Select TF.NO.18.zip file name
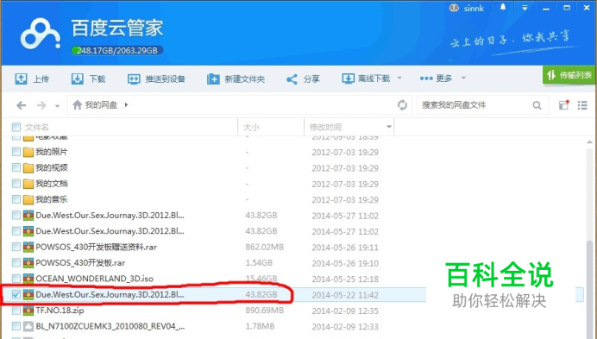The image size is (597, 339). (60, 311)
